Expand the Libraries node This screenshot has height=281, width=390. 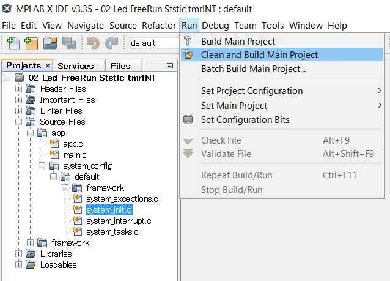point(19,254)
